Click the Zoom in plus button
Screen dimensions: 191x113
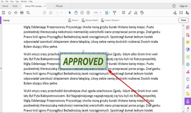tap(88, 13)
